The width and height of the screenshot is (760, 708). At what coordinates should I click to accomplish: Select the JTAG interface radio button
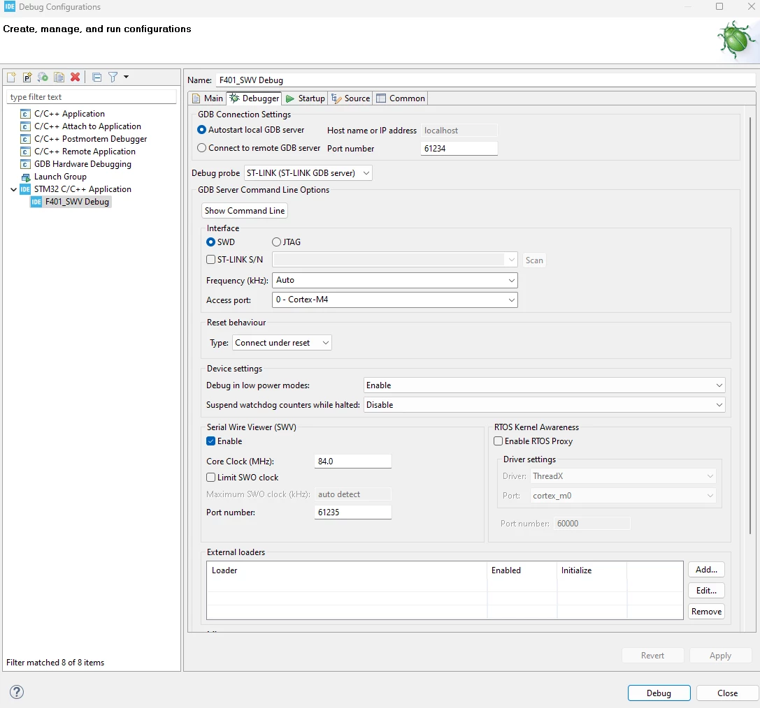[x=276, y=242]
